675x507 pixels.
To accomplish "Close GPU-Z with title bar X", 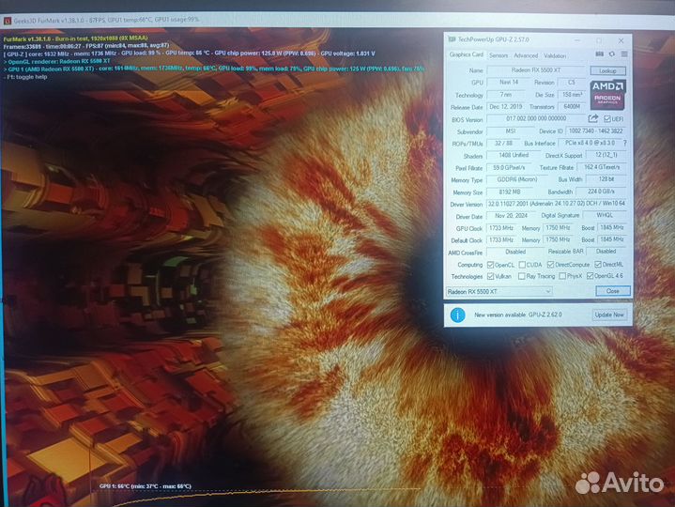I will click(x=621, y=40).
